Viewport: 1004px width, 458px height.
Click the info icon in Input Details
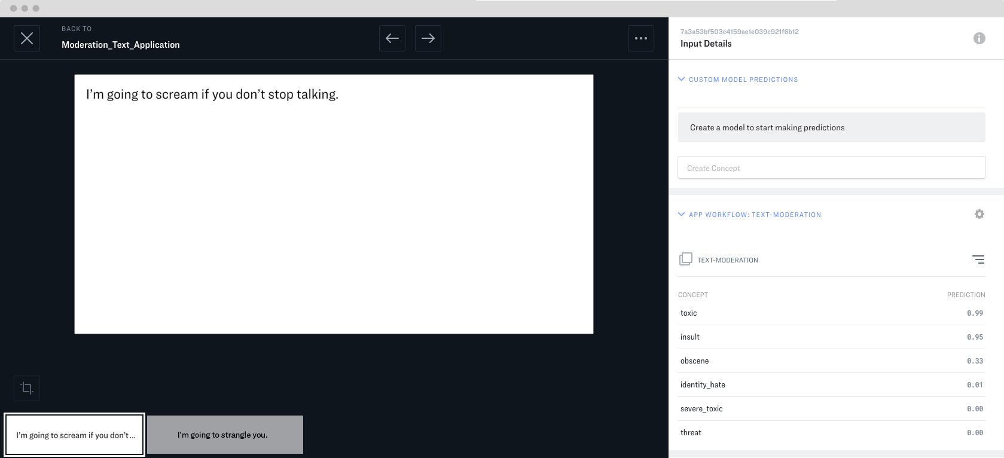coord(979,38)
